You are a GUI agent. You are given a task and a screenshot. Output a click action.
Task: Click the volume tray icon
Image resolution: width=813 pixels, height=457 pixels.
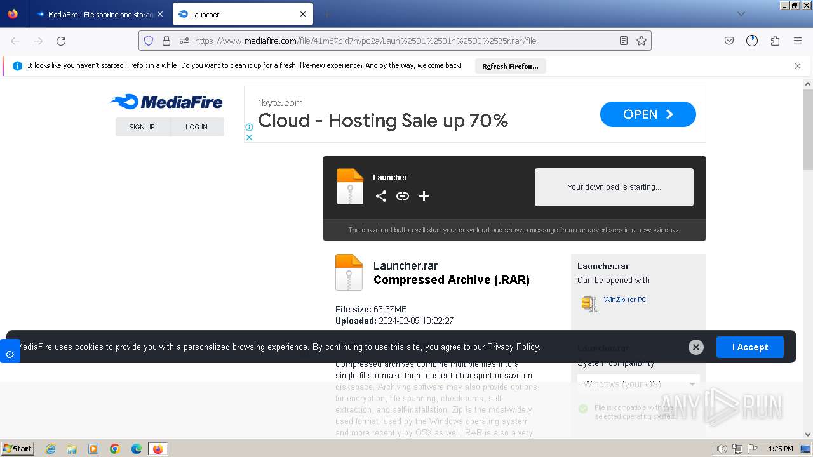pyautogui.click(x=722, y=449)
